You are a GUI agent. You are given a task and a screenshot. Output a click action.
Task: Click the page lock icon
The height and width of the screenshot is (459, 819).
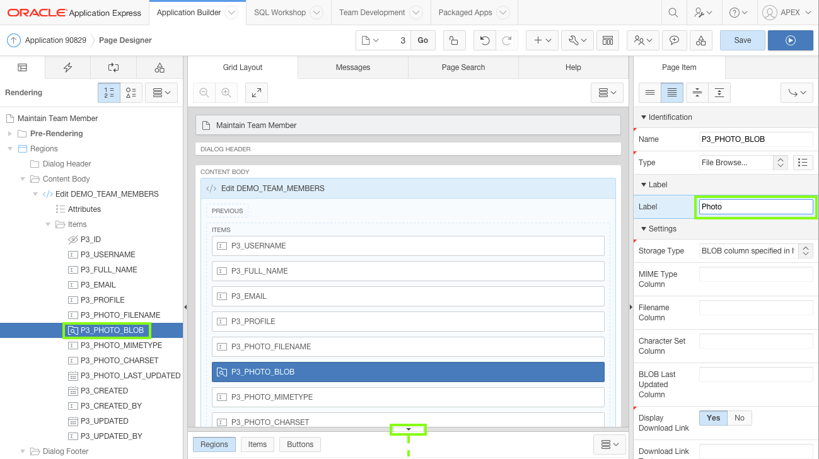point(454,40)
